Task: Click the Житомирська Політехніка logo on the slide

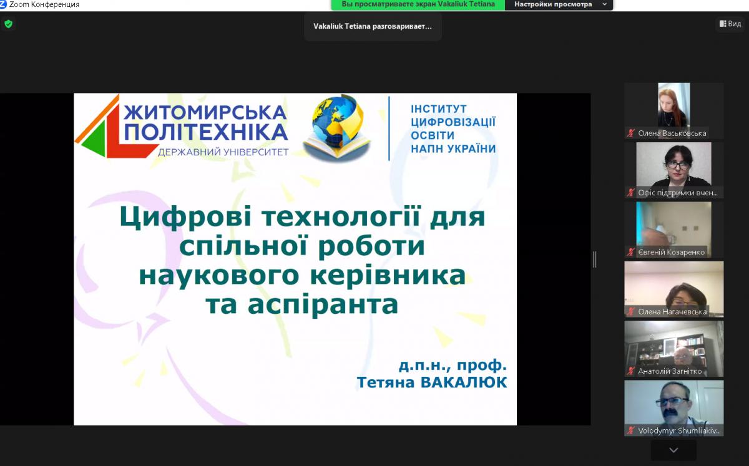Action: (182, 127)
